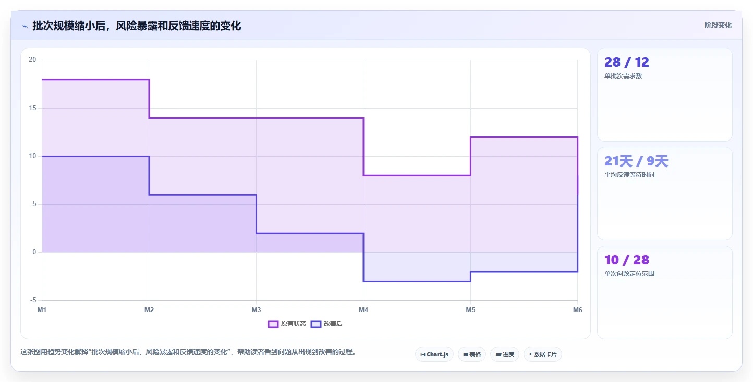The image size is (753, 382).
Task: Click the M6 axis label
Action: click(x=577, y=310)
